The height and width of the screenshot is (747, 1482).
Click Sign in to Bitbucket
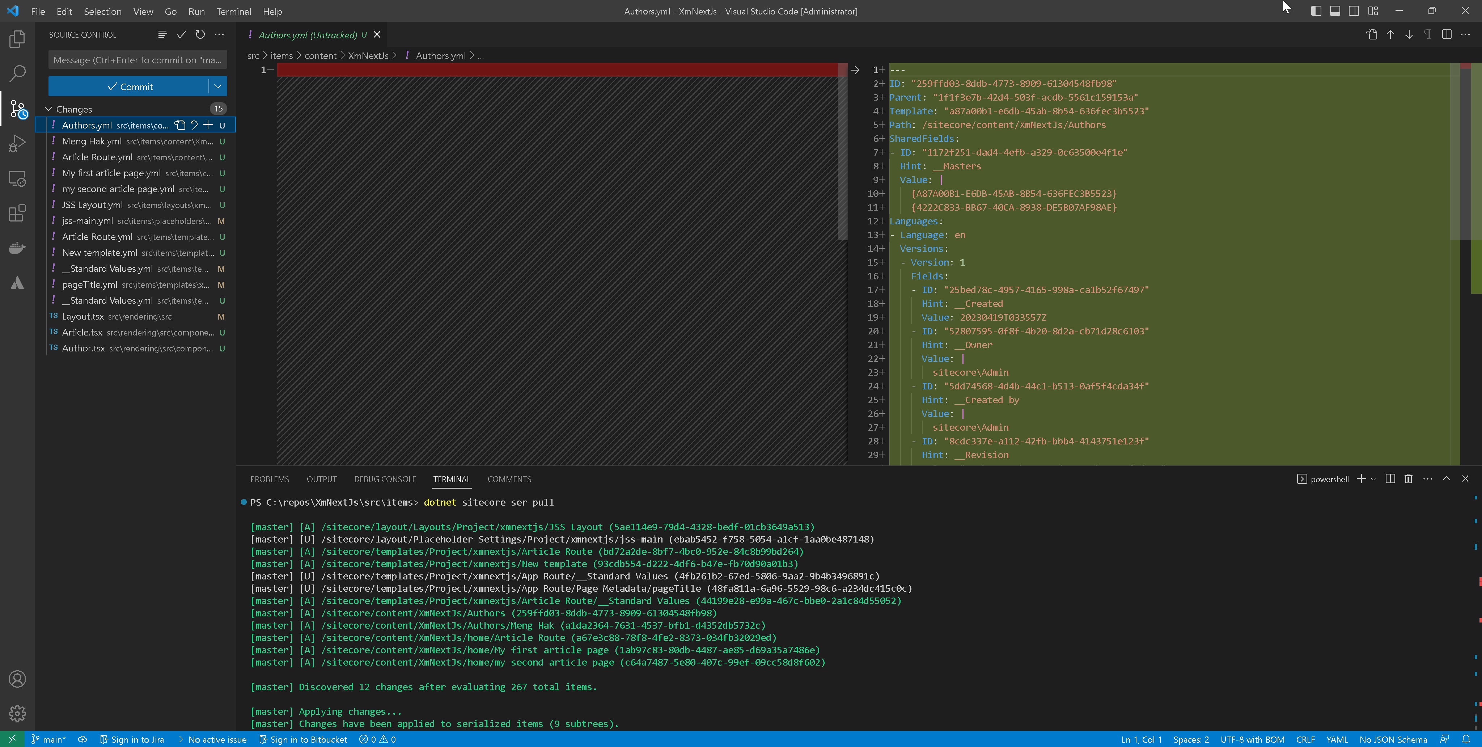(x=303, y=739)
